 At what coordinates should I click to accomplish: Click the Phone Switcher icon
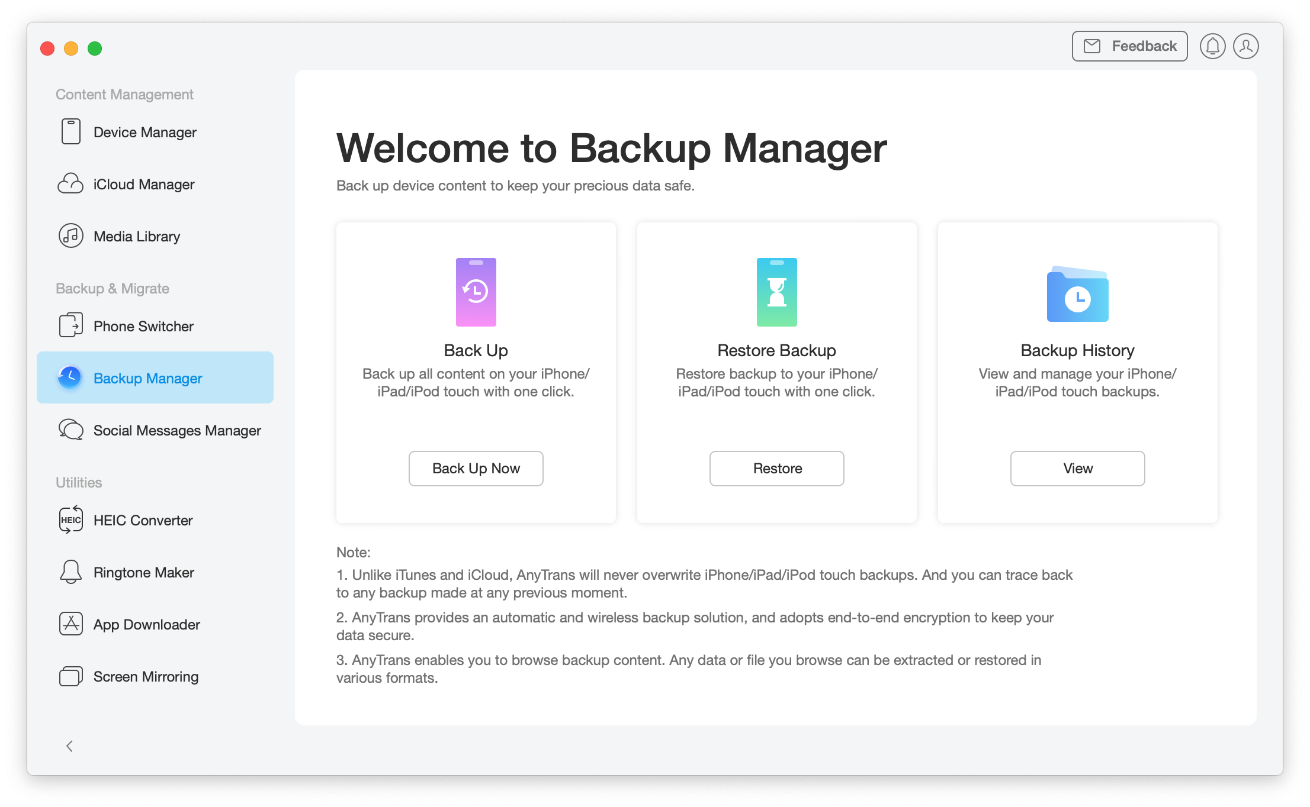click(71, 325)
